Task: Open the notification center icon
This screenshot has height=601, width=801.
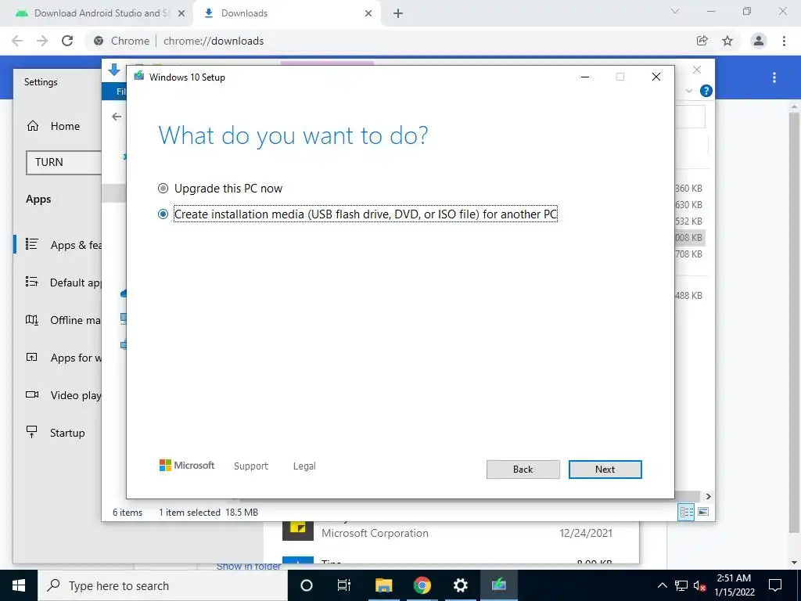Action: pos(775,585)
